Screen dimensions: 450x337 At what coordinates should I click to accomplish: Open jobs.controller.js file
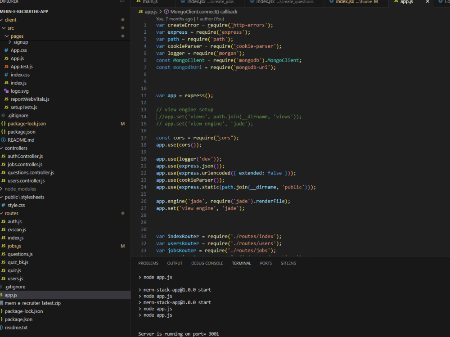click(x=25, y=165)
